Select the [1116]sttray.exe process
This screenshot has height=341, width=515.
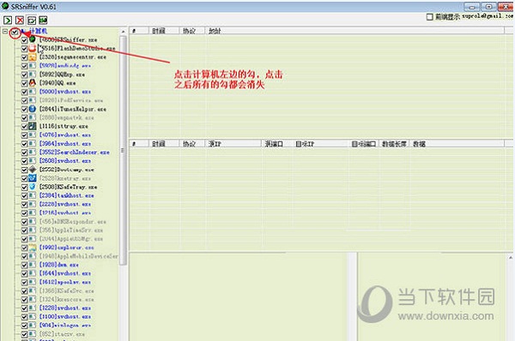click(64, 126)
